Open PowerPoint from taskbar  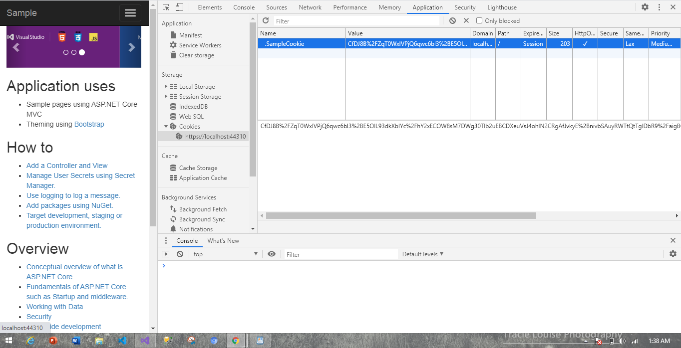53,341
